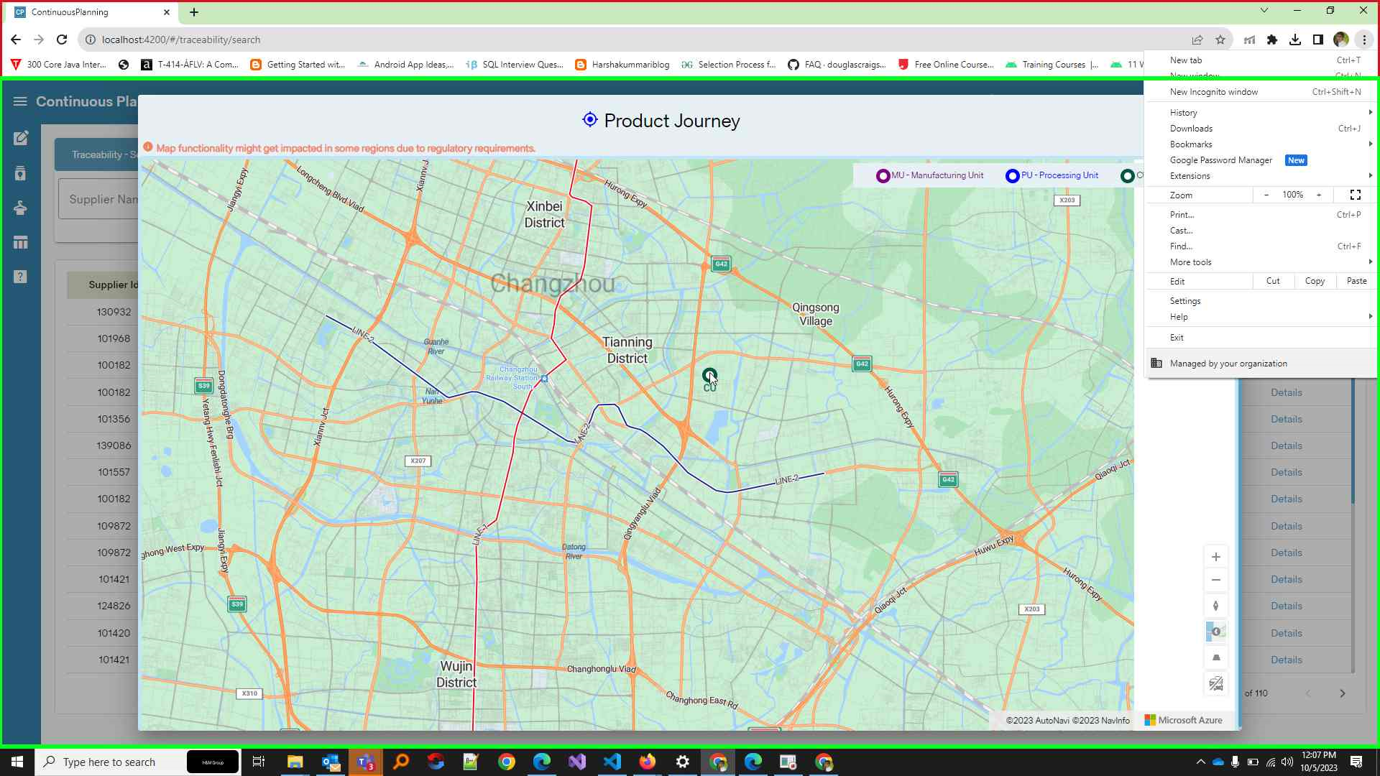The image size is (1380, 776).
Task: Expand History submenu
Action: [x=1261, y=113]
